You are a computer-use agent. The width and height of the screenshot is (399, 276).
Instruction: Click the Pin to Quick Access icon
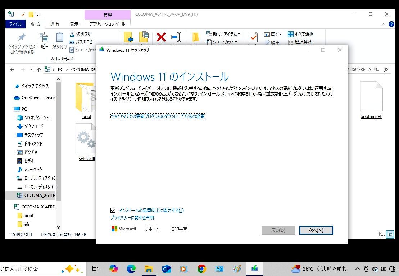coord(22,37)
